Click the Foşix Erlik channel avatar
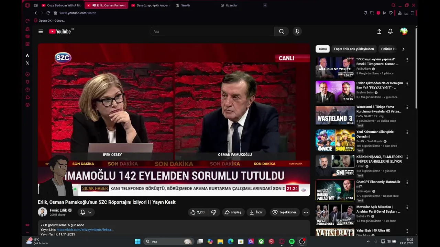The height and width of the screenshot is (247, 440). pyautogui.click(x=42, y=212)
